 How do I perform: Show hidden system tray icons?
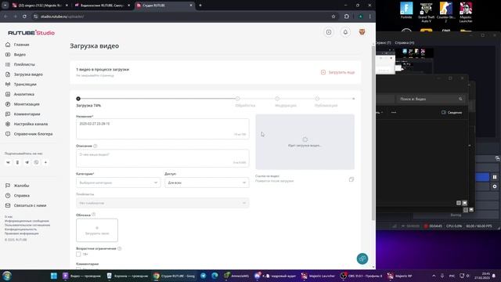tap(434, 276)
